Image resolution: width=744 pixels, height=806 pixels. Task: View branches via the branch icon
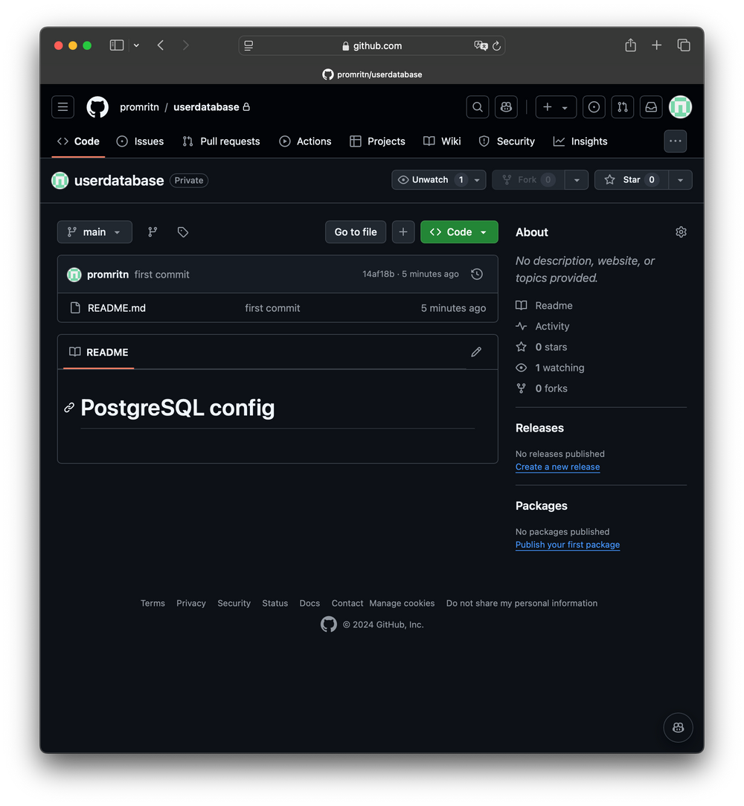(153, 232)
